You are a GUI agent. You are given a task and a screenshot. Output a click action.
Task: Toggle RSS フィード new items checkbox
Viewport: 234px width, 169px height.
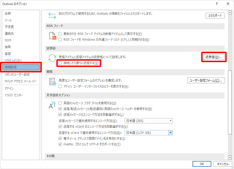pos(60,34)
